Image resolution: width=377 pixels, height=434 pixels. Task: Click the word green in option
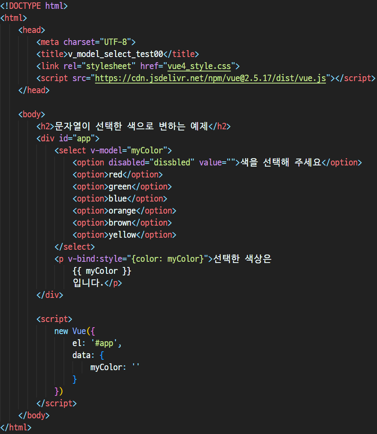(120, 187)
